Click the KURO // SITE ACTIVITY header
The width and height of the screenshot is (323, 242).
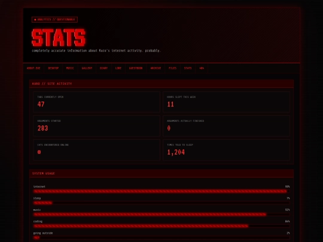[x=161, y=84]
